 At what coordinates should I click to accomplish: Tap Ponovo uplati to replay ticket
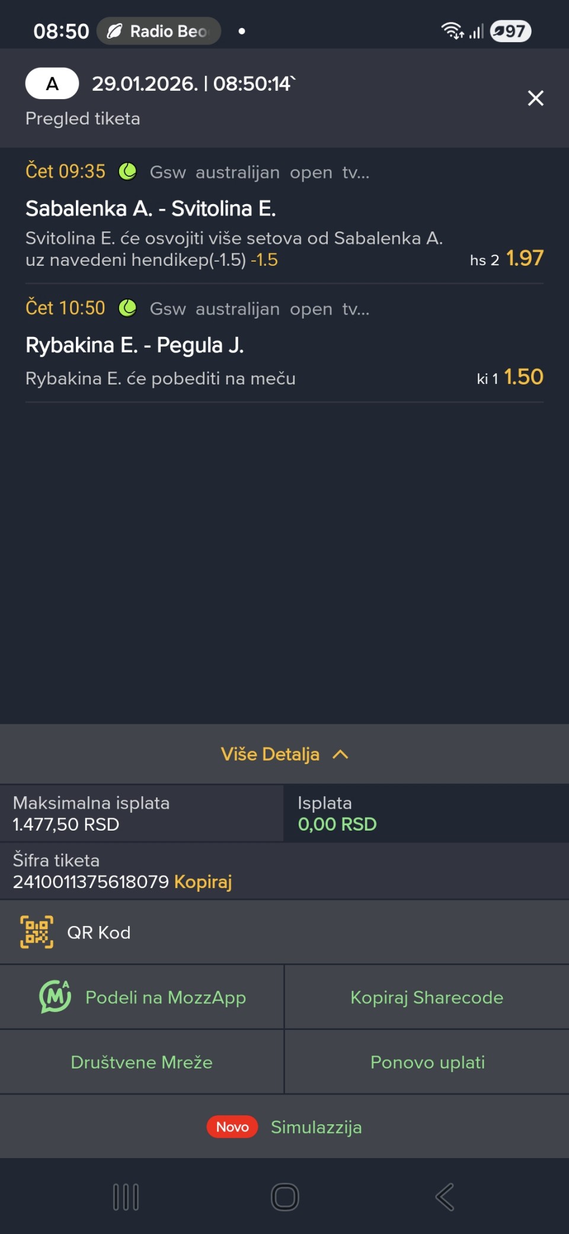(427, 1062)
